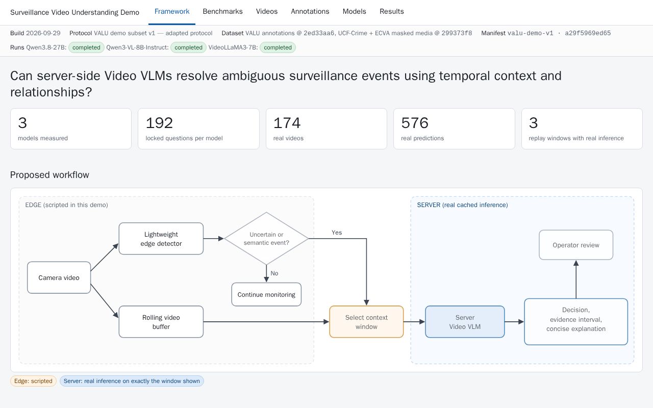
Task: Click the manifest hash a29f5969ed65
Action: click(588, 33)
